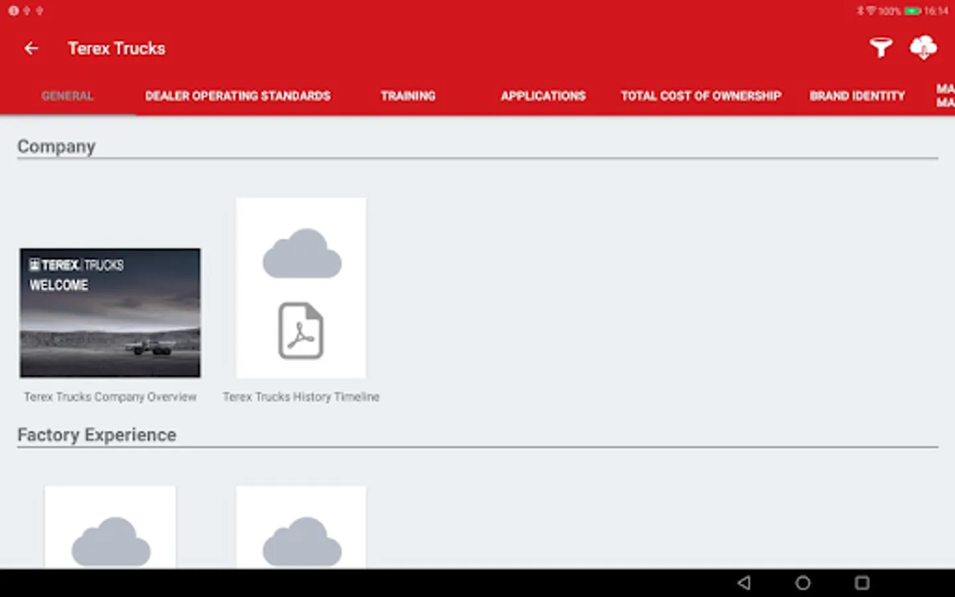The width and height of the screenshot is (955, 597).
Task: Select the Brand Identity tab
Action: (857, 96)
